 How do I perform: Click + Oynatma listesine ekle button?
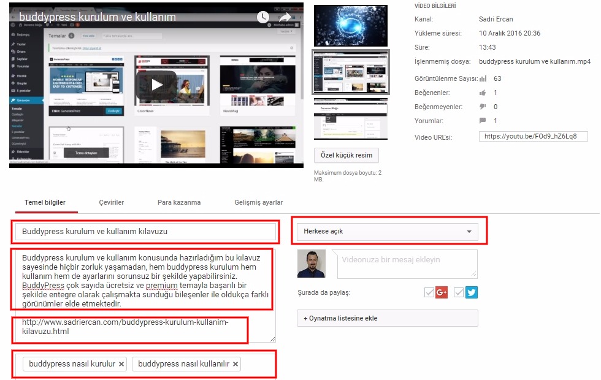pyautogui.click(x=388, y=318)
